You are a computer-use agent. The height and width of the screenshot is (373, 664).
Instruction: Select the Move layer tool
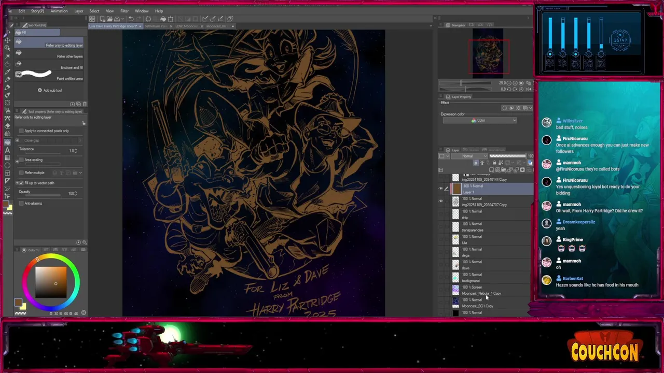coord(8,40)
